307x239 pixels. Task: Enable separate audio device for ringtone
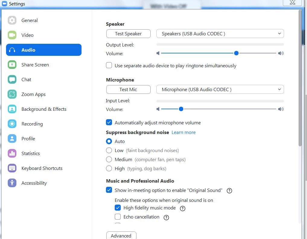109,65
